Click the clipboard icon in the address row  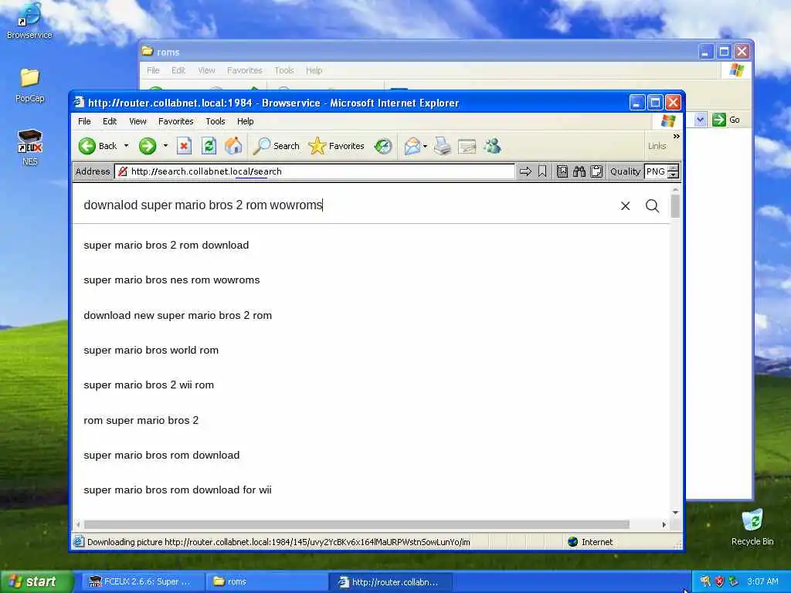(596, 171)
